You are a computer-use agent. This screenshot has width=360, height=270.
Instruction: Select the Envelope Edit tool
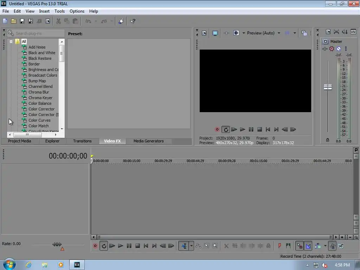pyautogui.click(x=198, y=246)
